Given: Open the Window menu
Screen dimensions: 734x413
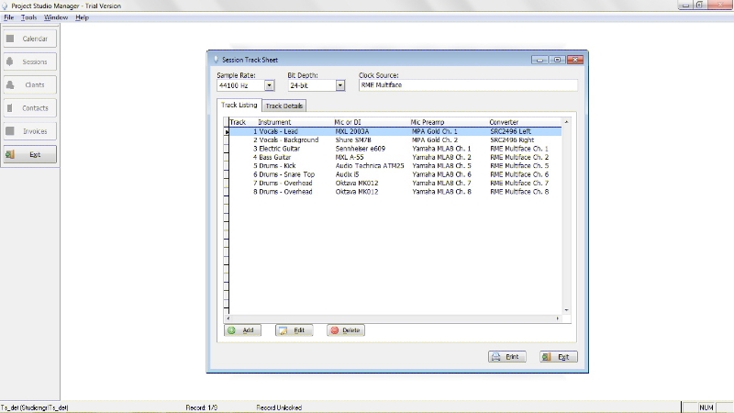Looking at the screenshot, I should point(56,17).
